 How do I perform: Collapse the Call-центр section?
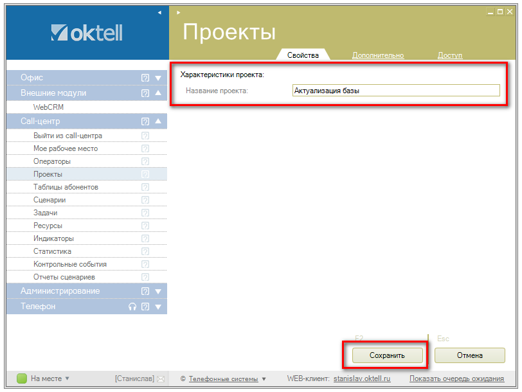click(157, 121)
